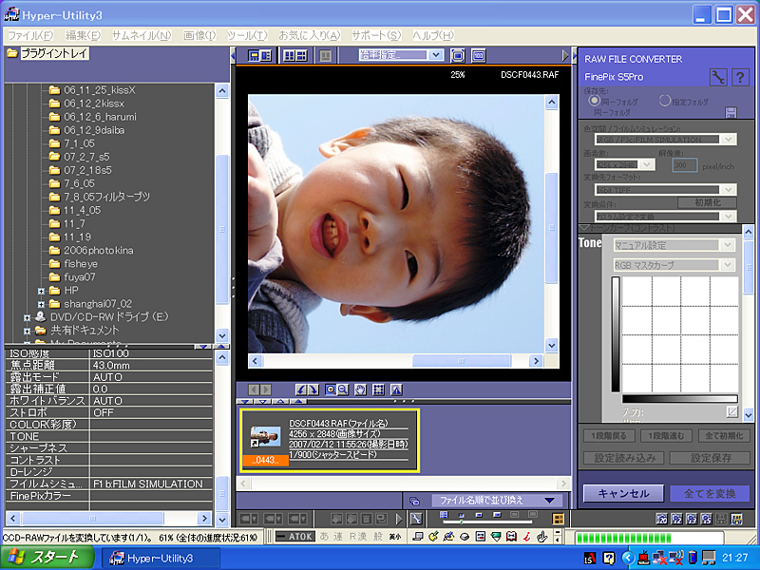
Task: Open the 画像(I) menu
Action: [199, 35]
